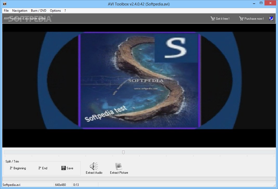
Task: Click the blue K logo icon
Action: pyautogui.click(x=271, y=18)
